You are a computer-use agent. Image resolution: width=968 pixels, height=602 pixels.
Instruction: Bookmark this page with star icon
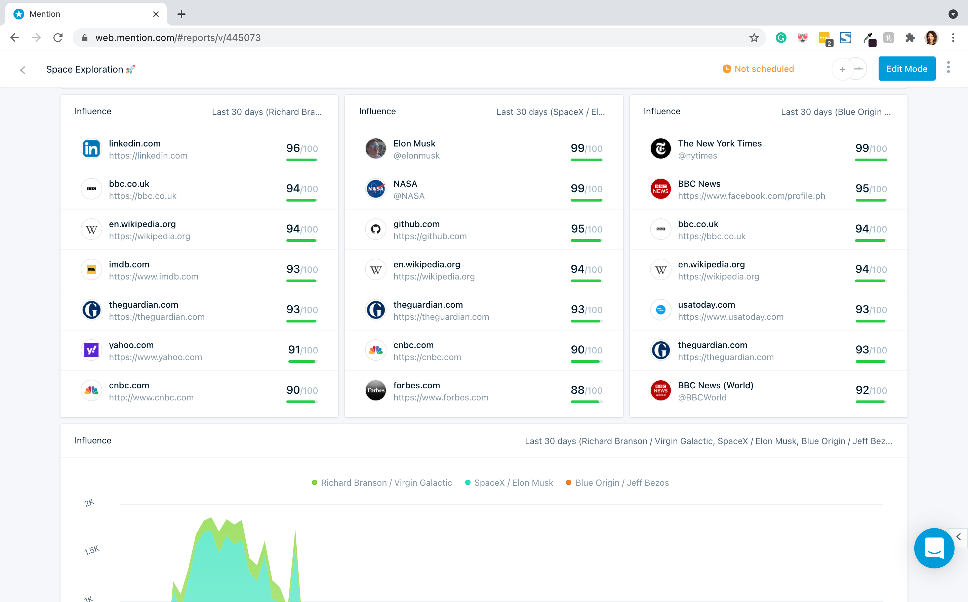tap(754, 38)
